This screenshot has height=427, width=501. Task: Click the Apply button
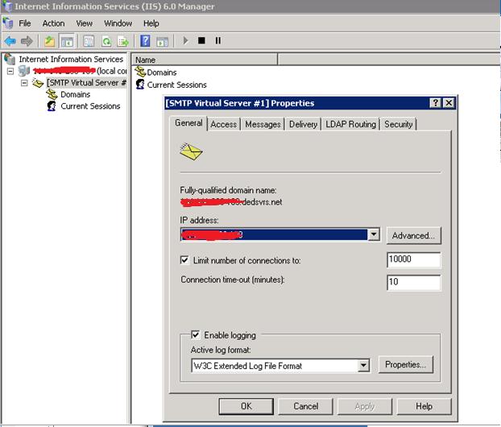click(365, 407)
